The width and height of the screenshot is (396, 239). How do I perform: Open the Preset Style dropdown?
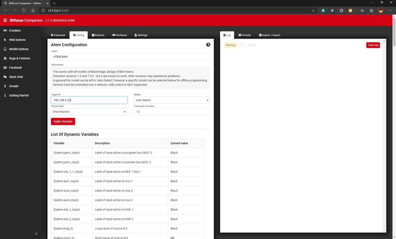pos(89,112)
